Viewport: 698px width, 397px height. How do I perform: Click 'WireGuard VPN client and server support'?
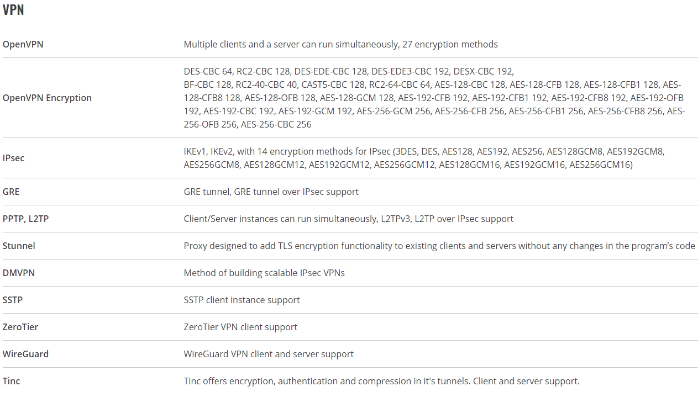[269, 354]
